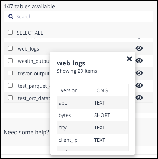158x159 pixels.
Task: Click the eye icon for the wealth_output row
Action: (139, 61)
